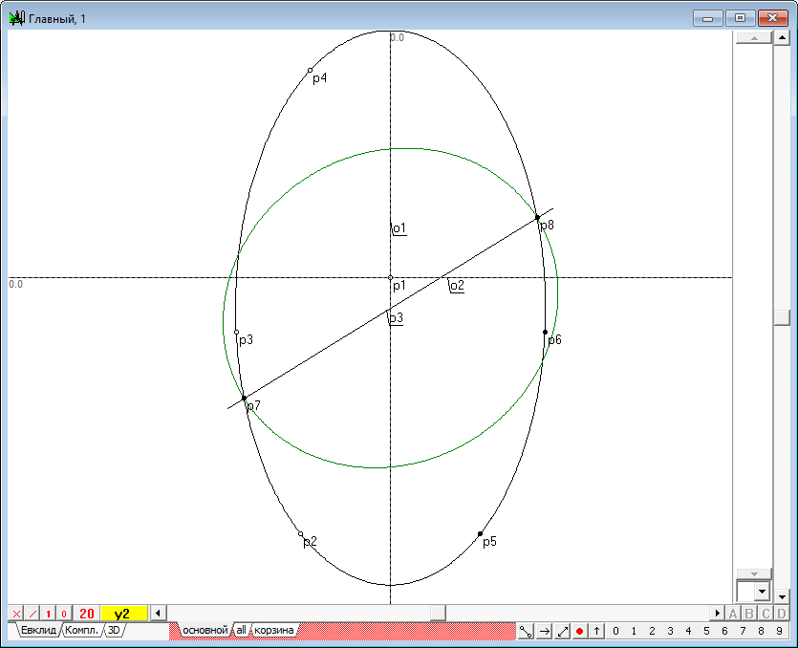Toggle the red 0 button next to 20
Screen dimensions: 798x648
point(64,614)
